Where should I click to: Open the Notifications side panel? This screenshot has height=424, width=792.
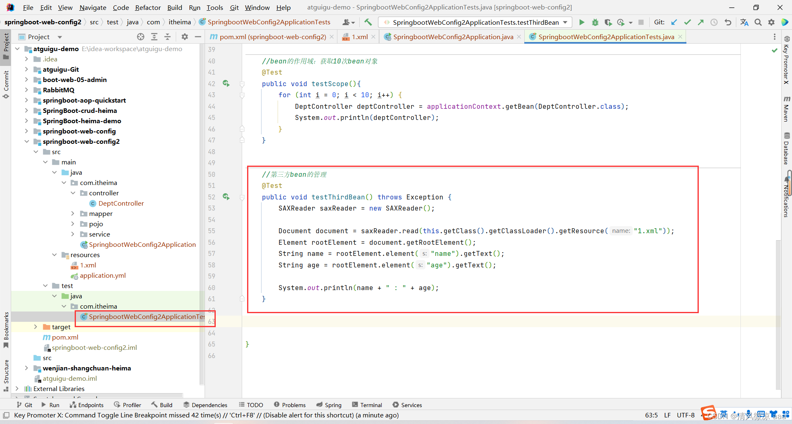(x=787, y=197)
